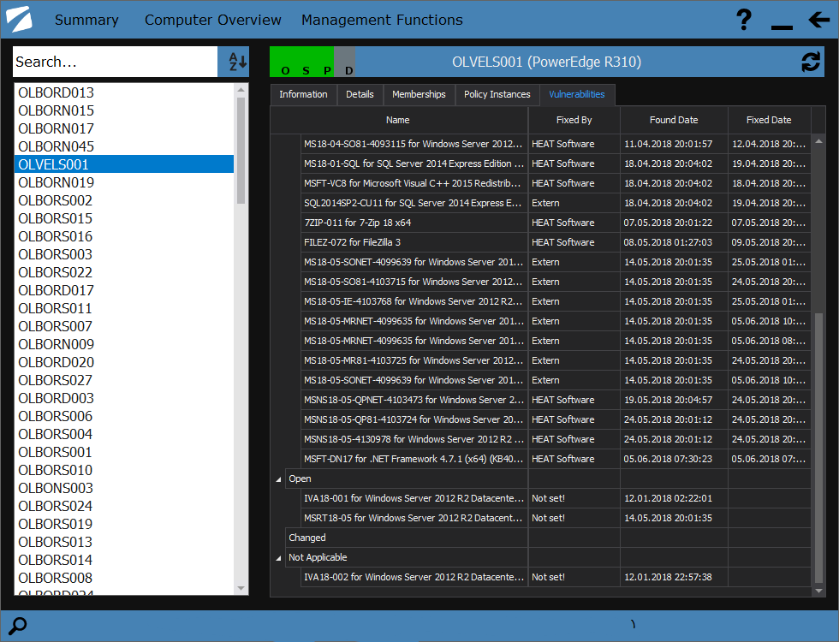
Task: Click the application logo in top-left corner
Action: click(x=19, y=20)
